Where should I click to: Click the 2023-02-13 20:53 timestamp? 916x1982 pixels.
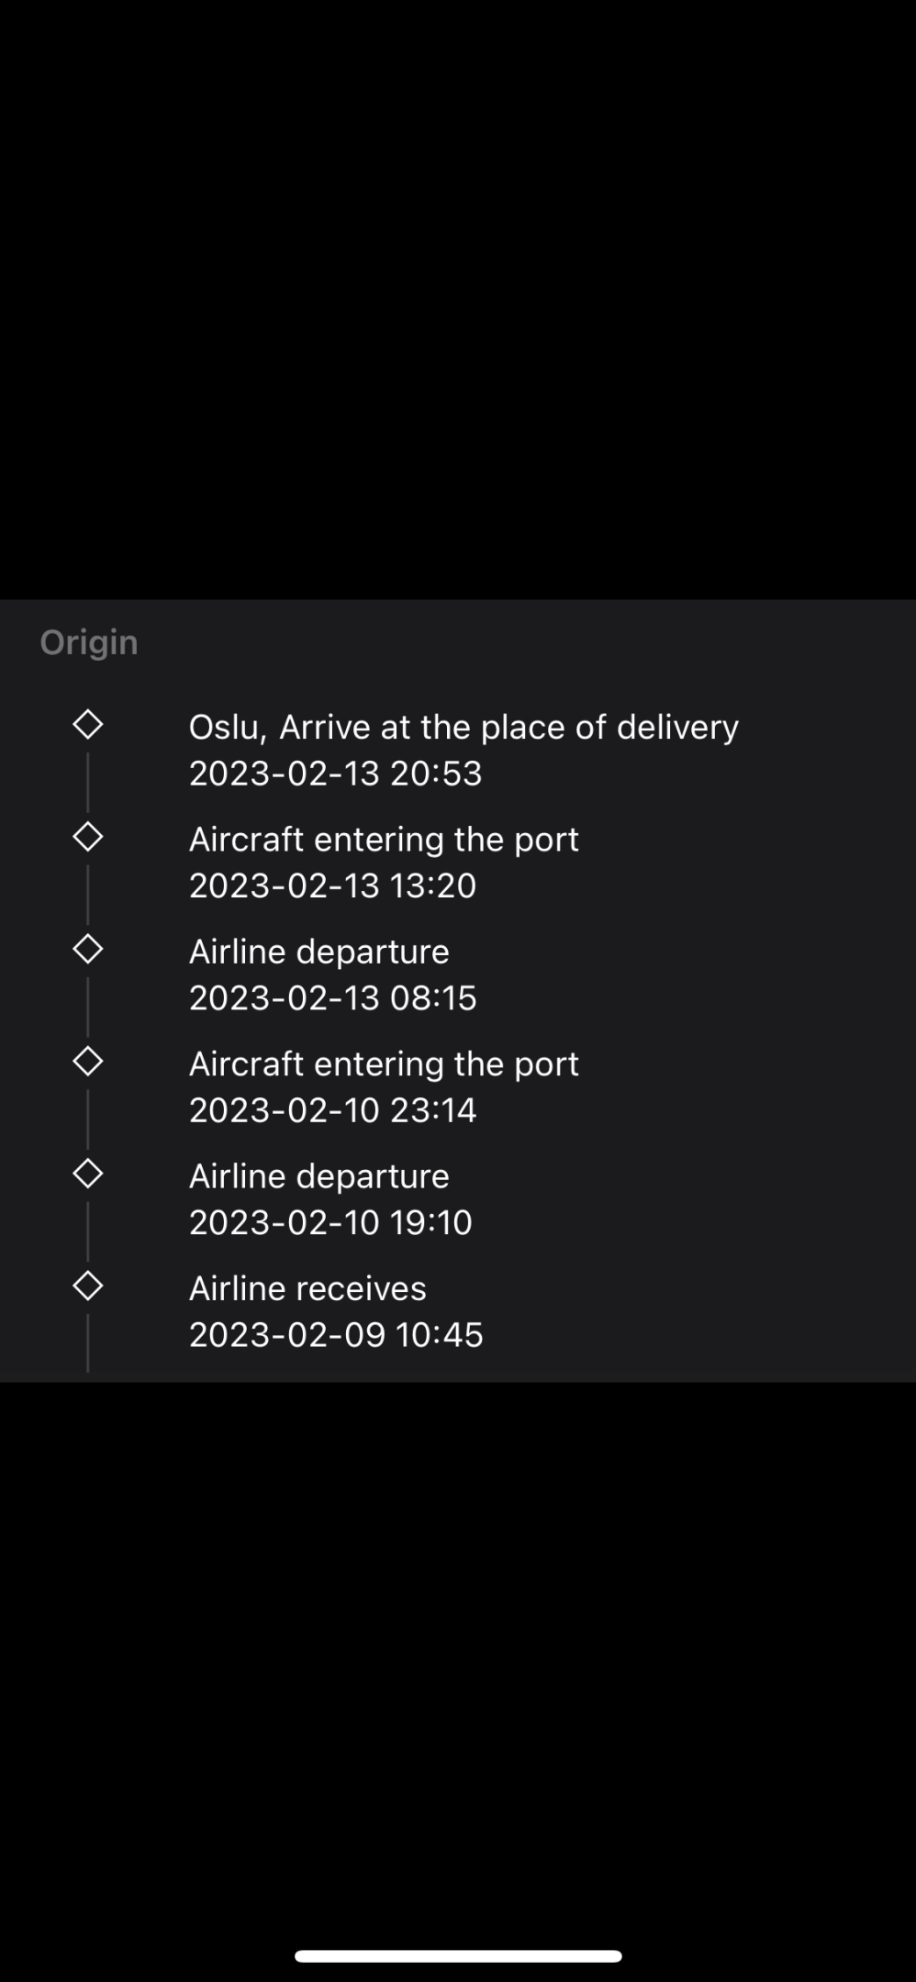click(x=335, y=774)
